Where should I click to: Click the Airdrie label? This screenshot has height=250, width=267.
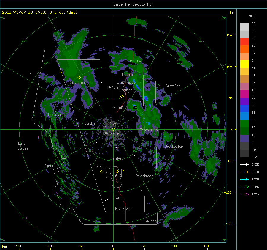tap(117, 159)
